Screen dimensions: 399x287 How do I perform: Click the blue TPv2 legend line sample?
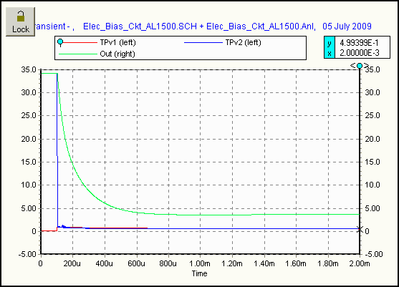(x=203, y=42)
